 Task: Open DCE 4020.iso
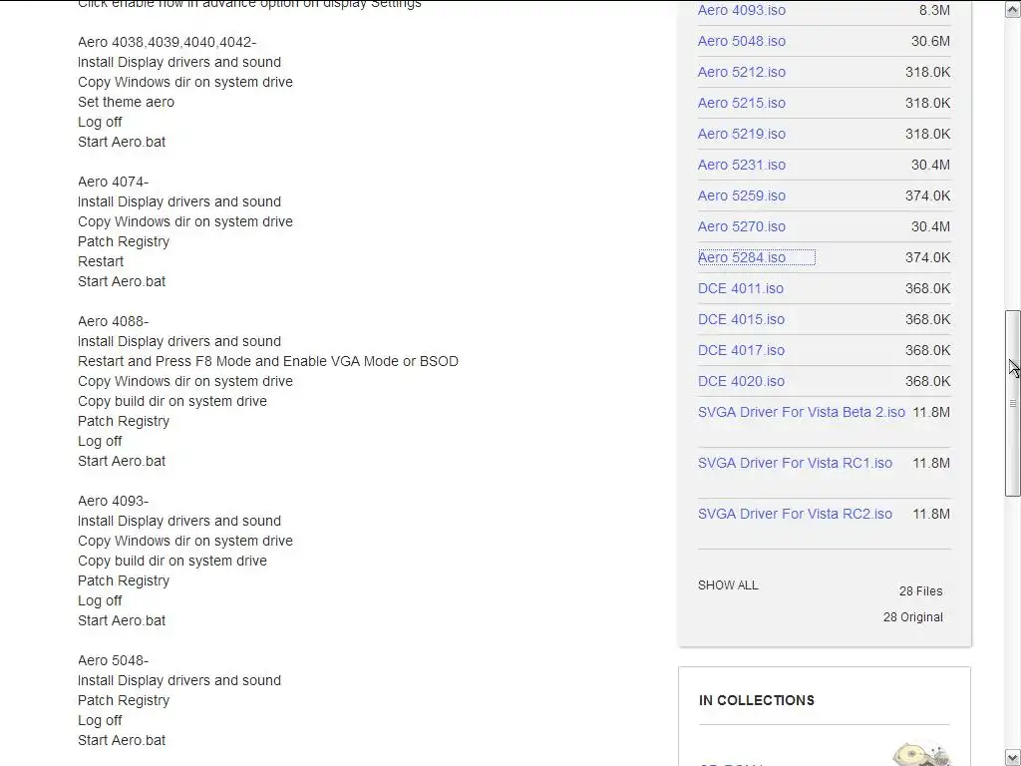(740, 381)
